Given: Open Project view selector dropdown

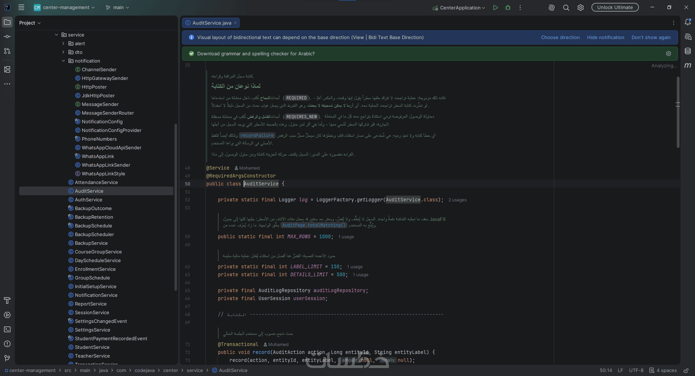Looking at the screenshot, I should pos(30,23).
